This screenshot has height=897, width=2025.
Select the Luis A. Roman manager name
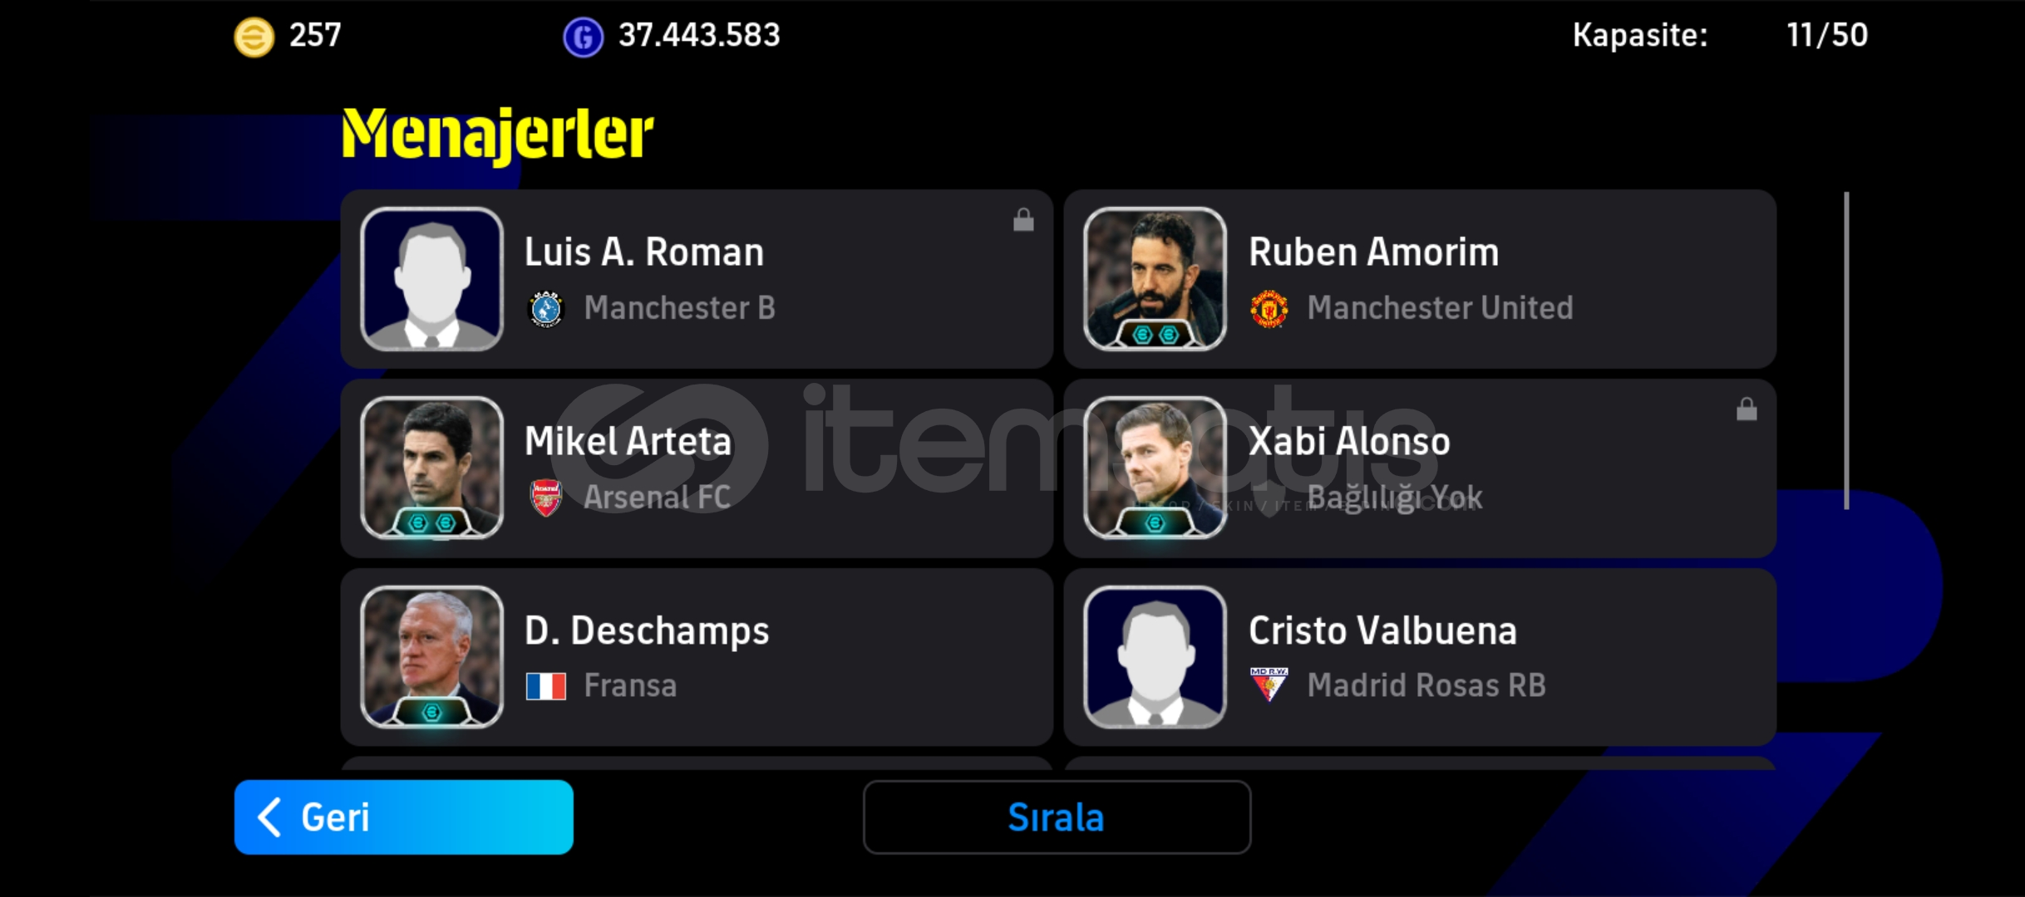(644, 252)
